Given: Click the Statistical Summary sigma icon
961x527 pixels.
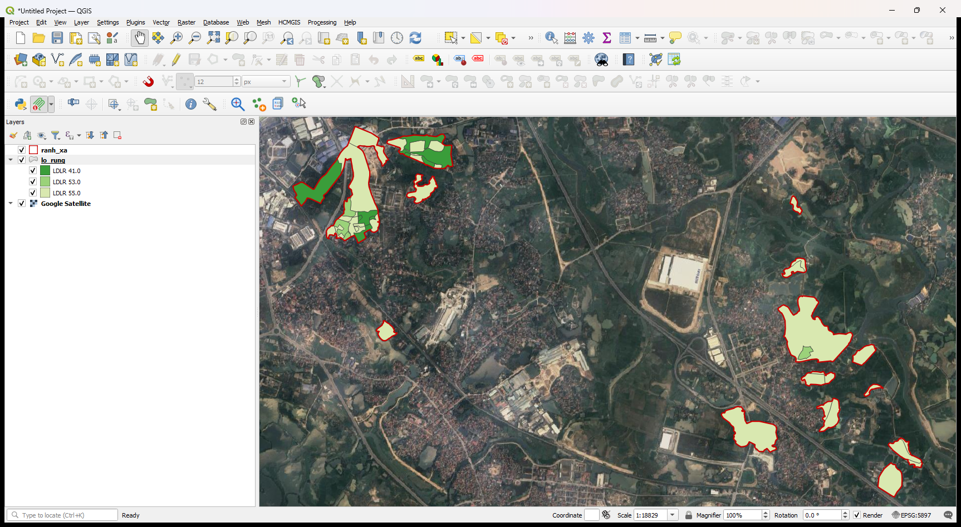Looking at the screenshot, I should 607,38.
